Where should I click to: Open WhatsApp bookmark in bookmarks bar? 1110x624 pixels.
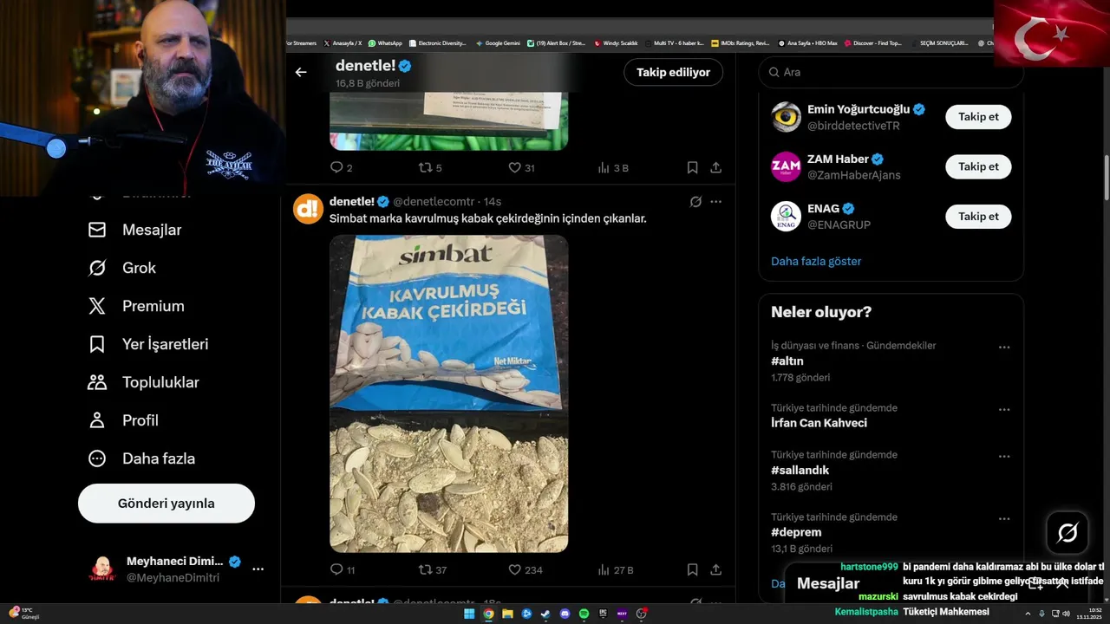tap(385, 42)
